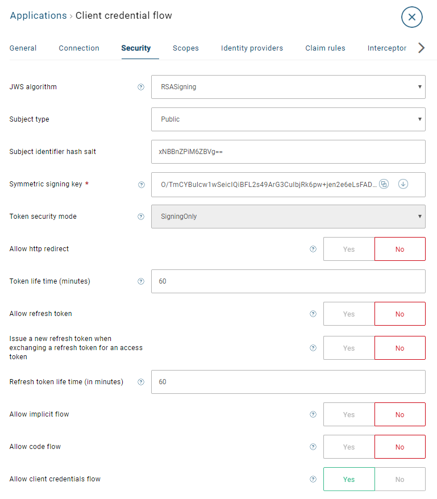Close the application details panel

(412, 17)
